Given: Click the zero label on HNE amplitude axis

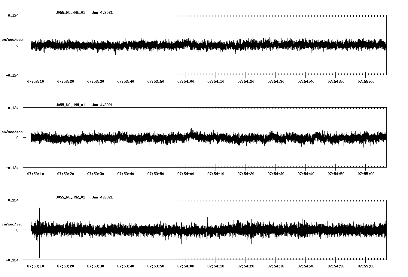Looking at the screenshot, I should click(17, 46).
